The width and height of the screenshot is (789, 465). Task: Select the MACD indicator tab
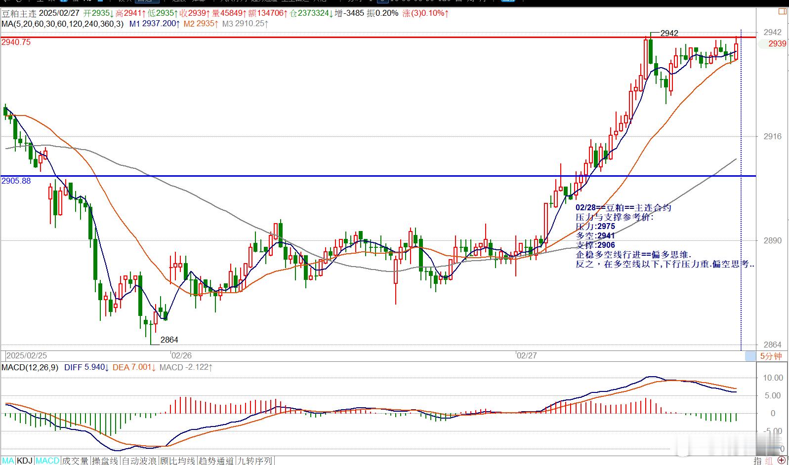pos(47,461)
